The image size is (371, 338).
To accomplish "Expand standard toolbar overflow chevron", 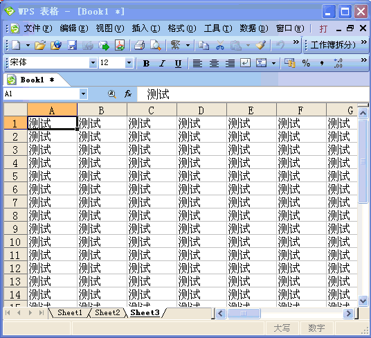I will click(x=296, y=42).
